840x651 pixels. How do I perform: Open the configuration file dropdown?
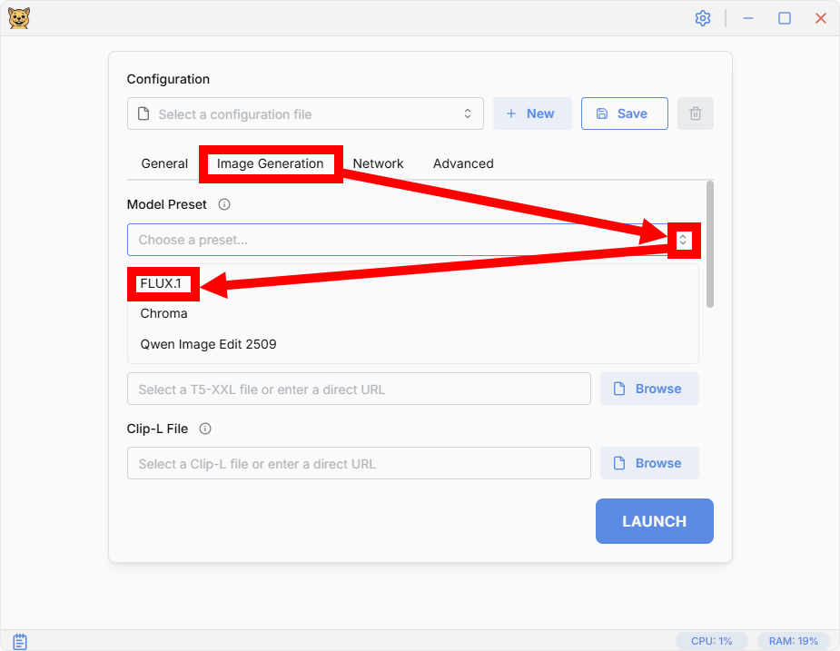pyautogui.click(x=305, y=114)
